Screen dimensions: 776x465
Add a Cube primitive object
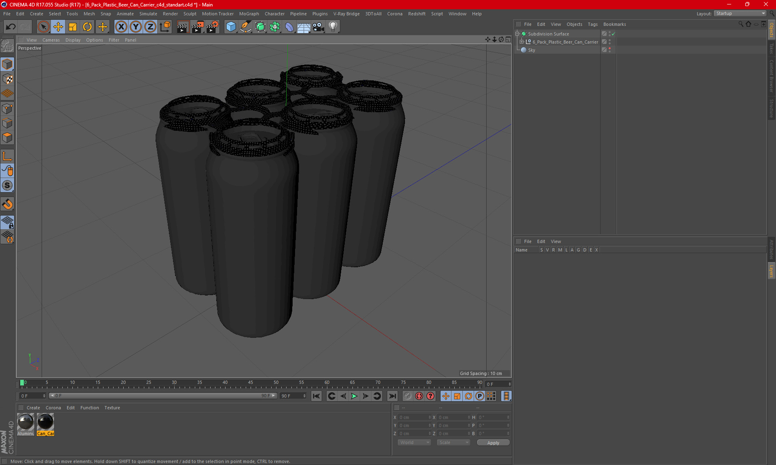coord(231,27)
